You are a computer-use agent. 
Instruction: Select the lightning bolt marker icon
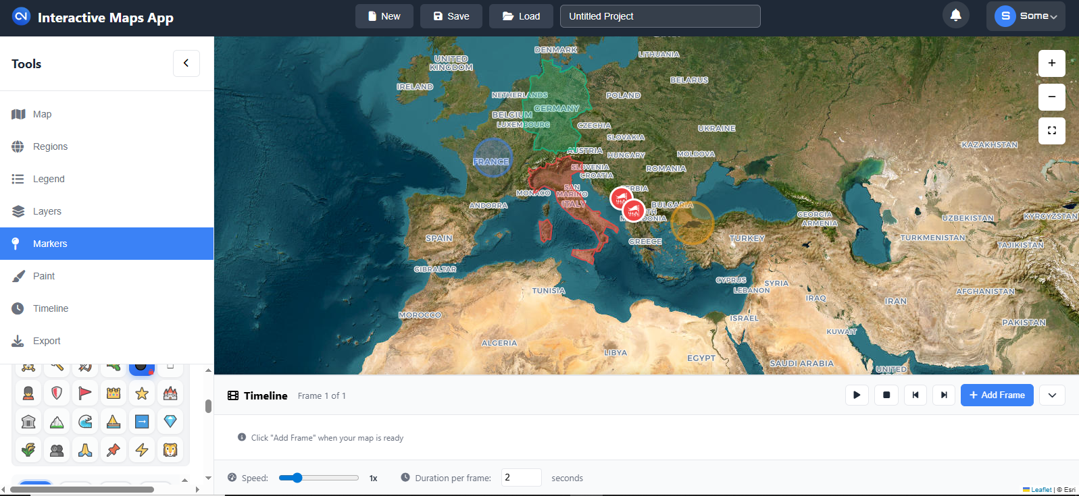tap(142, 449)
